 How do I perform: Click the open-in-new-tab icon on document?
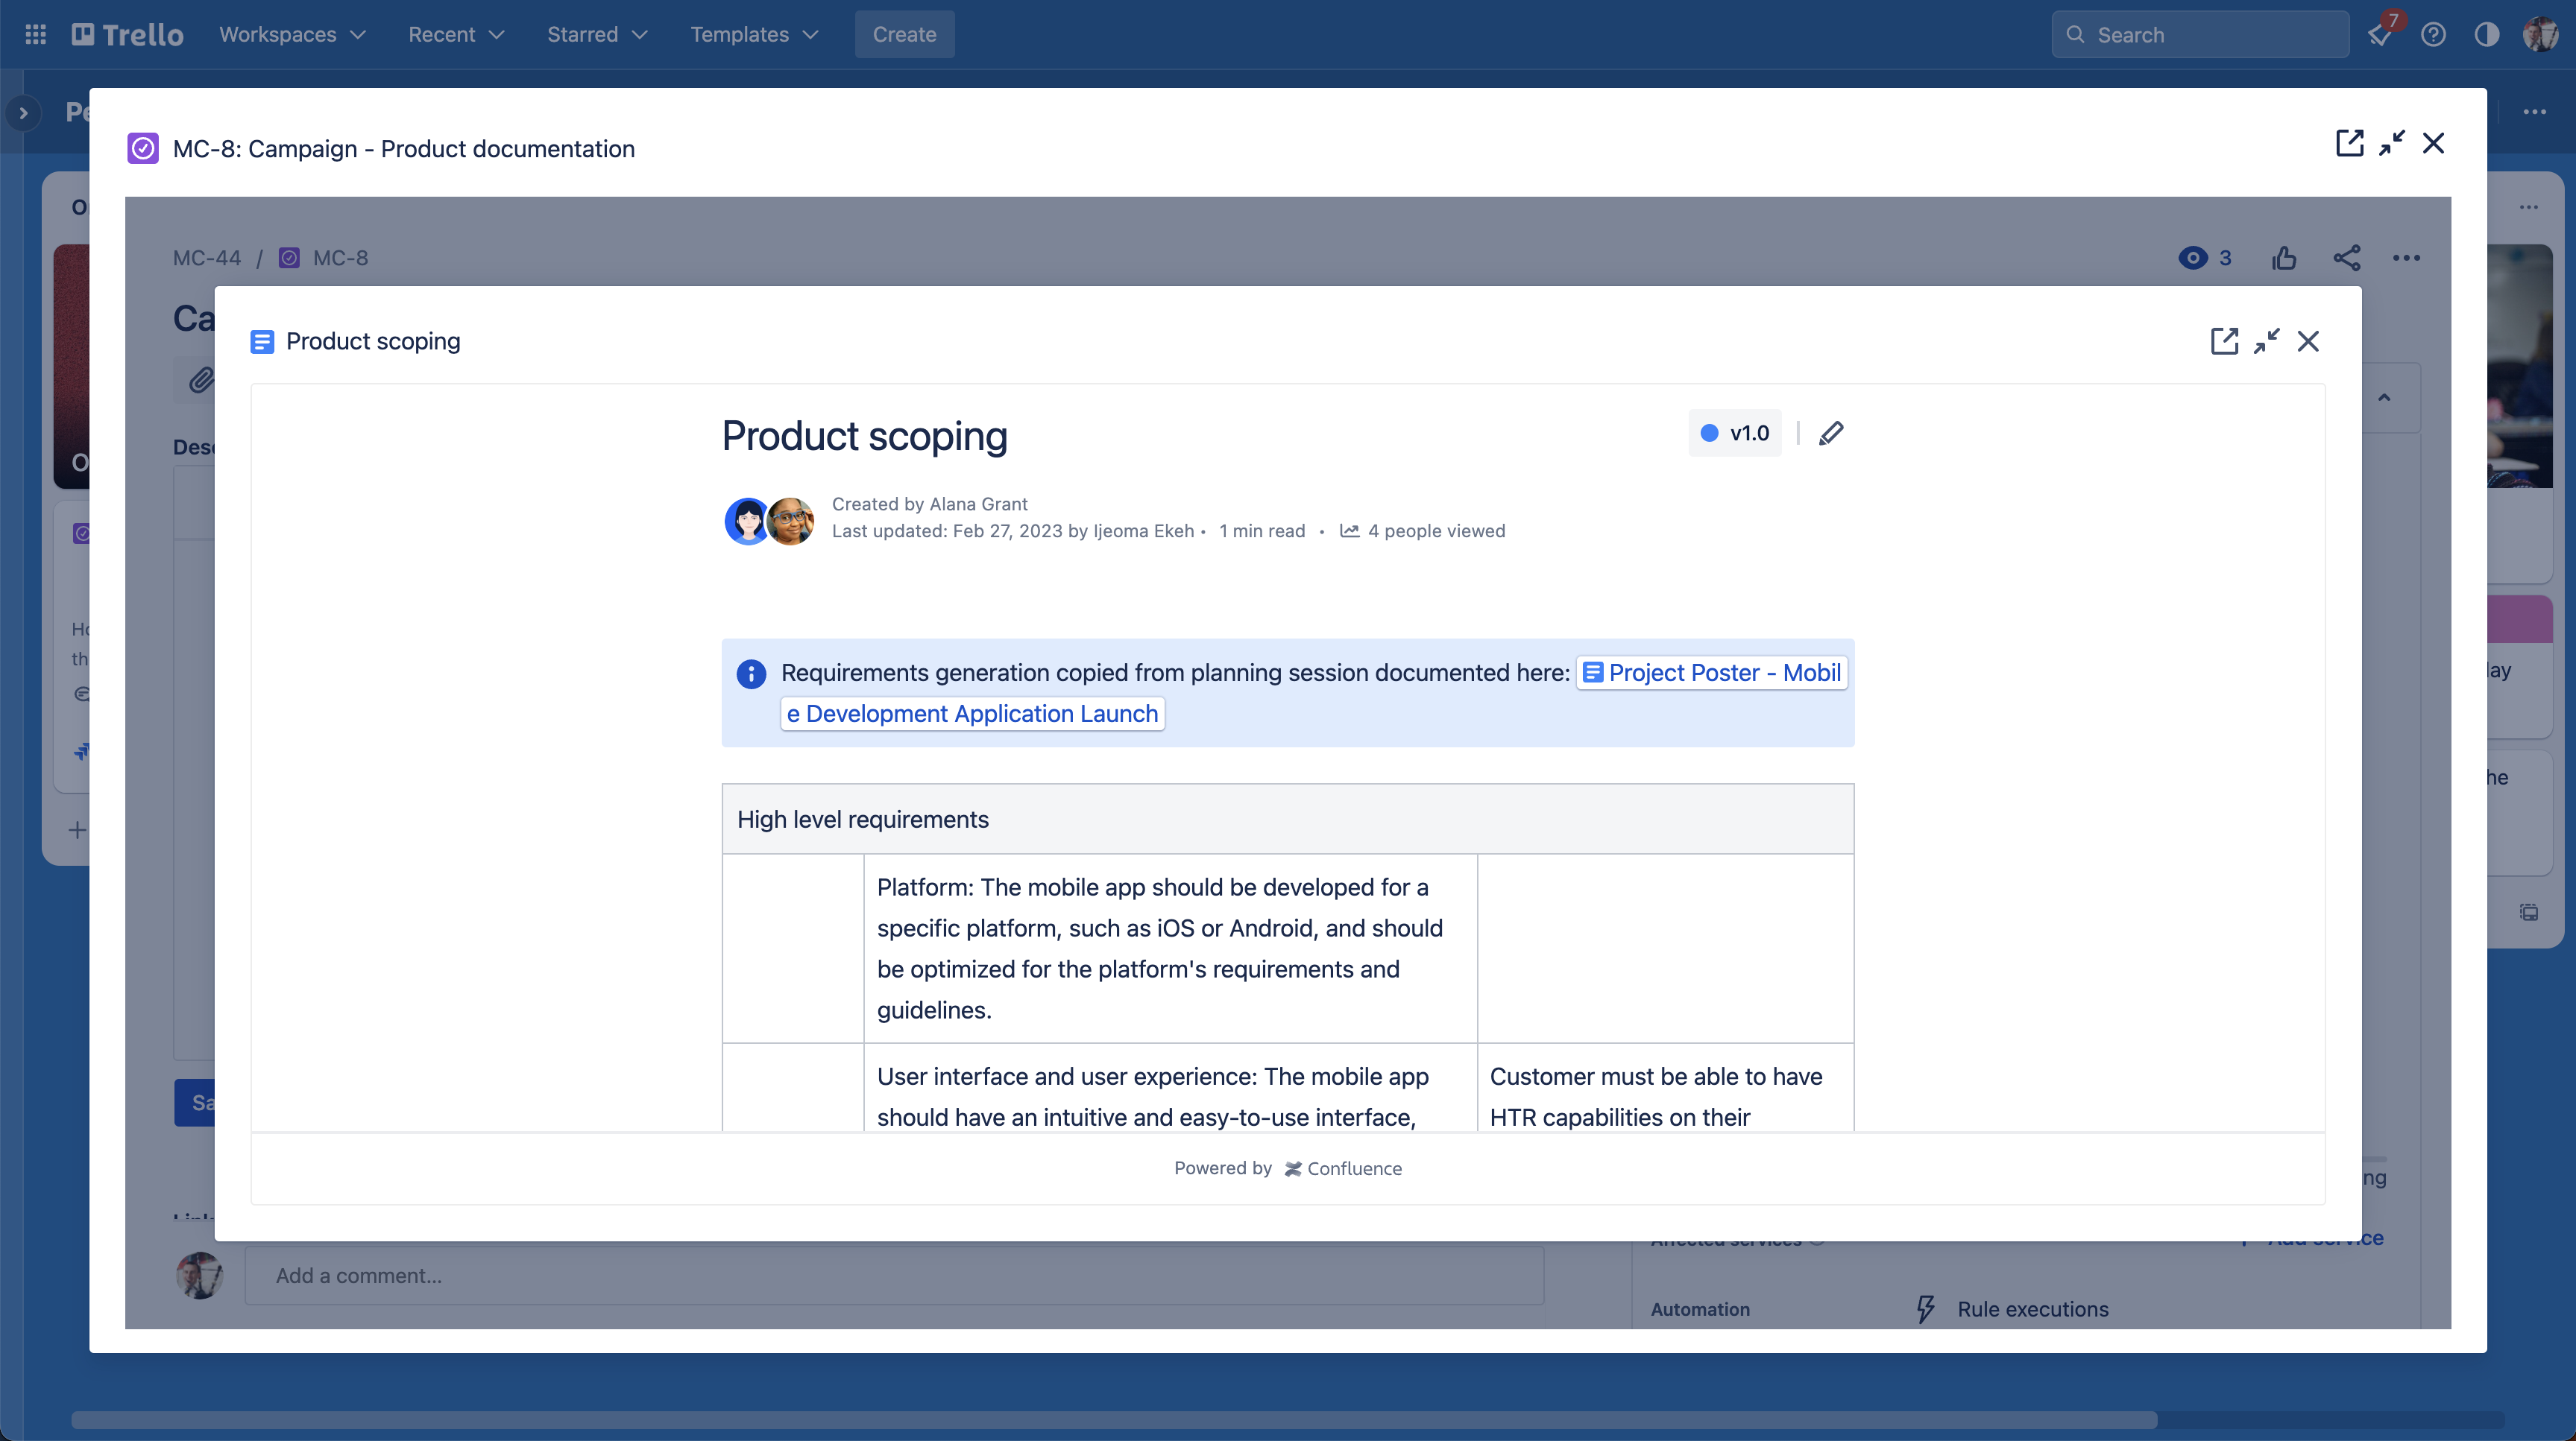pyautogui.click(x=2226, y=340)
